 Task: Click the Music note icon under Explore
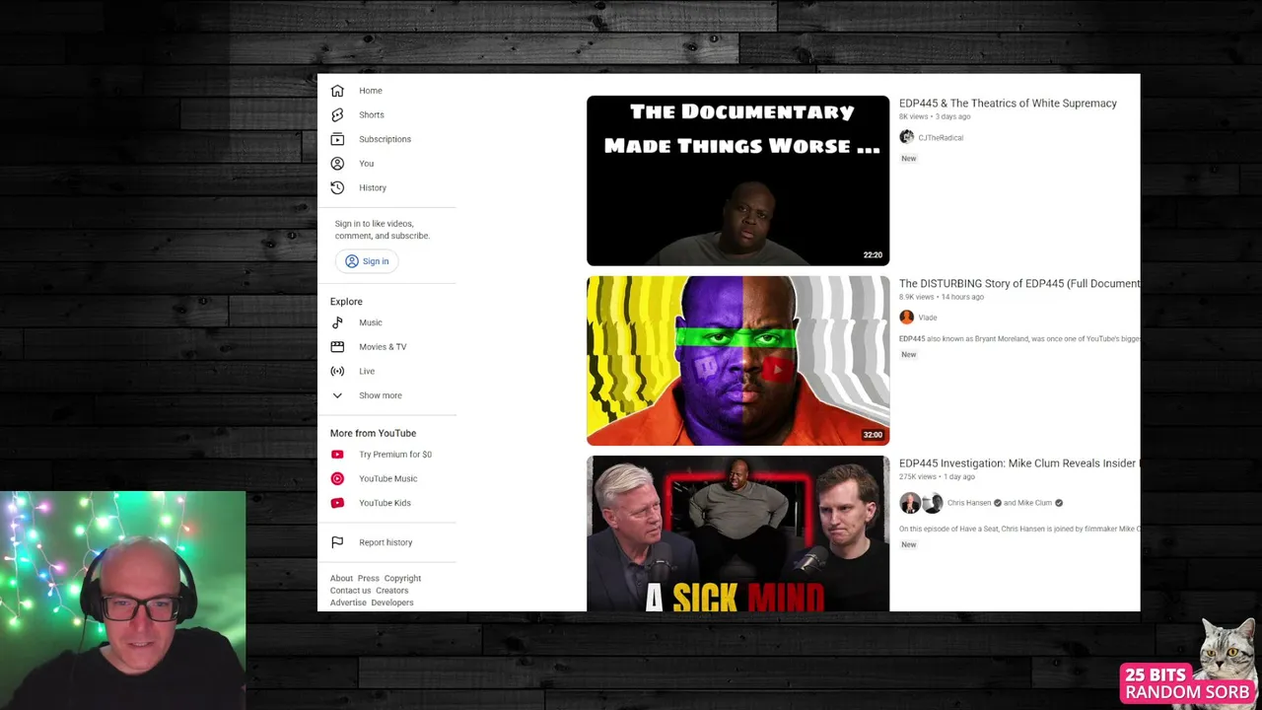[337, 322]
